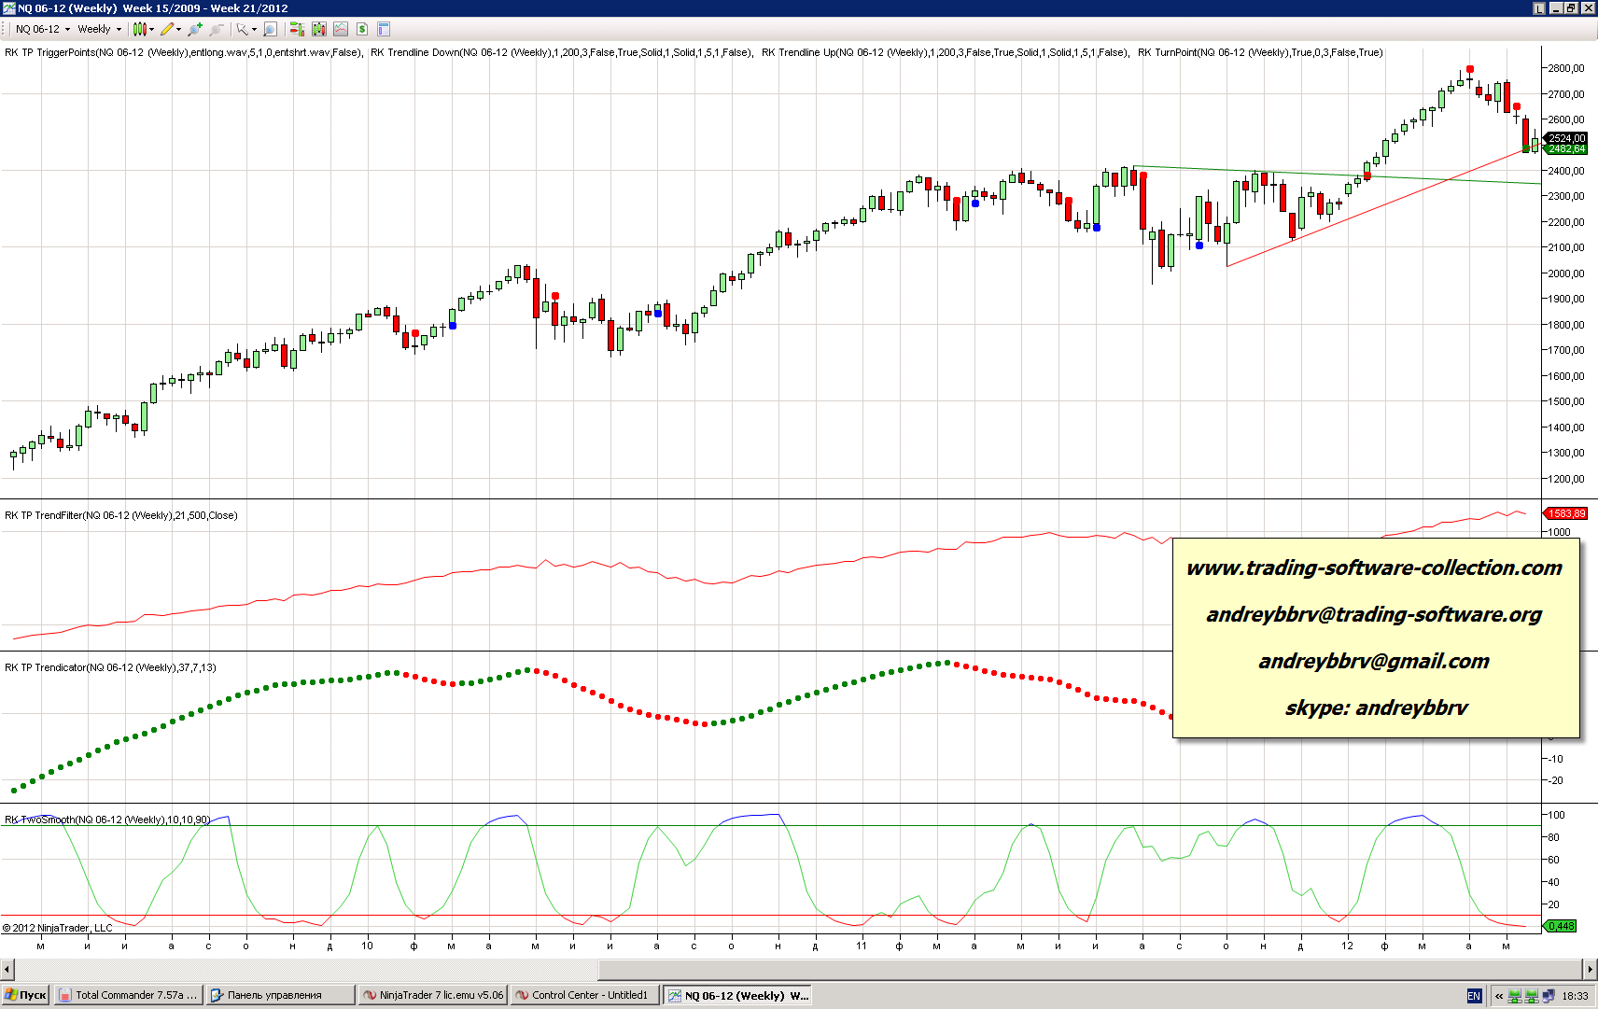
Task: Open the Data Series candlestick icon
Action: (319, 29)
